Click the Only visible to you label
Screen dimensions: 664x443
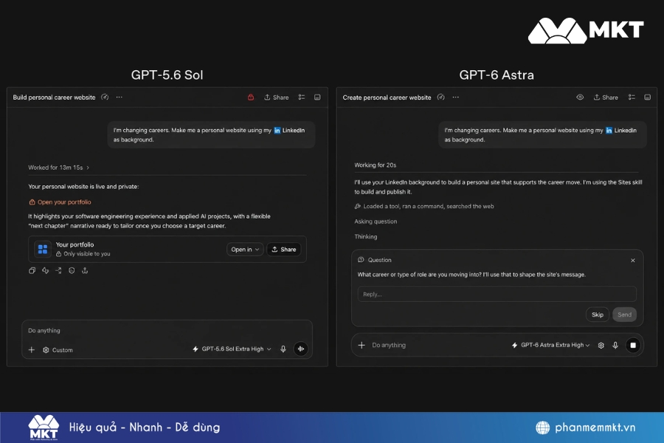click(86, 254)
